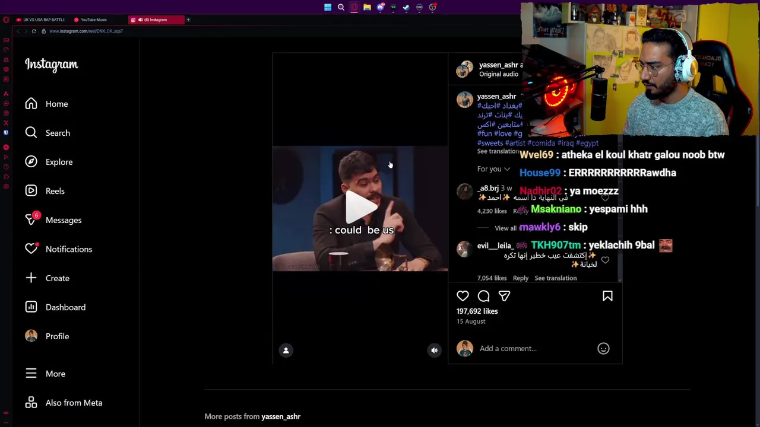Viewport: 760px width, 427px height.
Task: Open a new browser tab
Action: pyautogui.click(x=188, y=20)
